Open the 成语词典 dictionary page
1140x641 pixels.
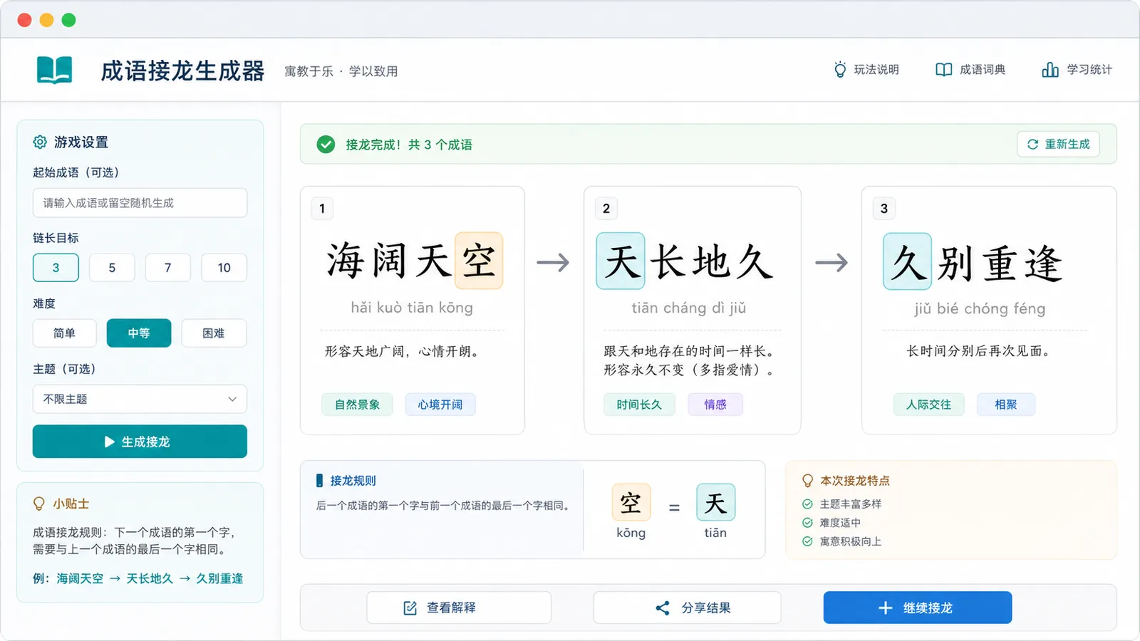tap(970, 70)
